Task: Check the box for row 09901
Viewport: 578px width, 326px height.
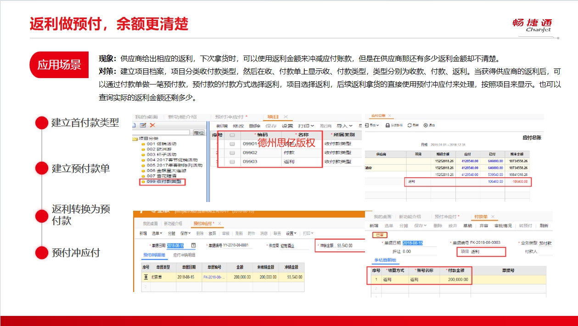Action: 232,144
